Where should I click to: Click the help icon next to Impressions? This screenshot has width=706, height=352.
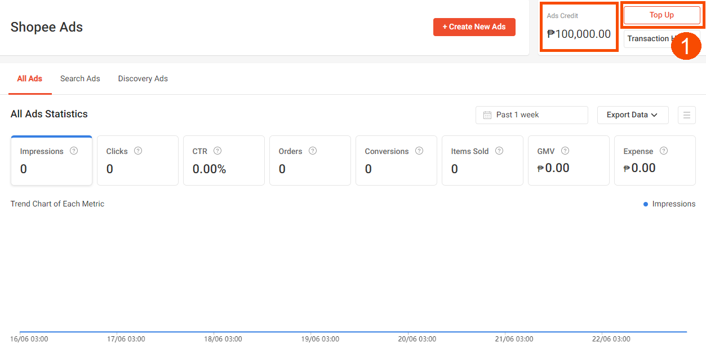(74, 151)
